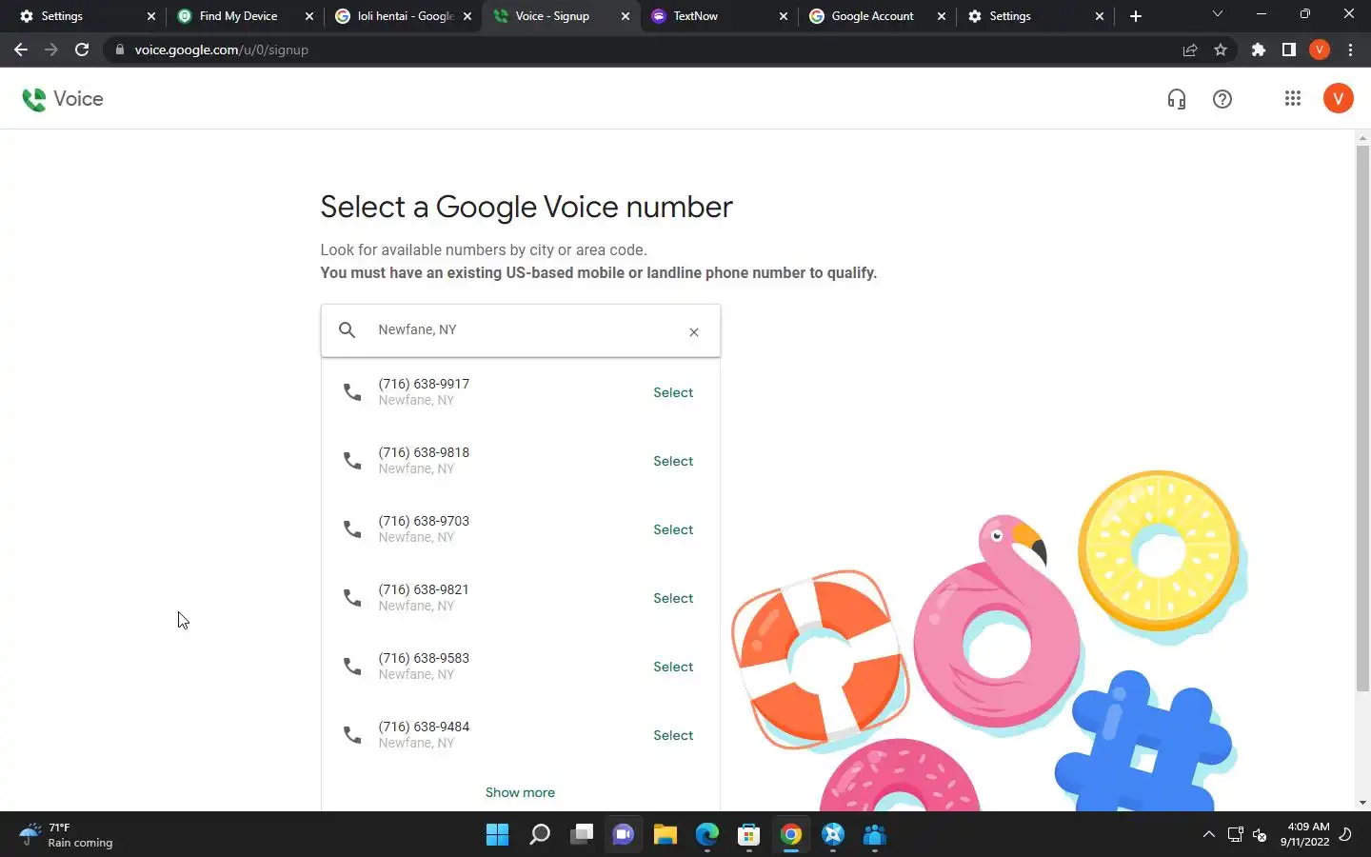This screenshot has width=1371, height=857.
Task: Select the number (716) 638-9583
Action: 673,667
